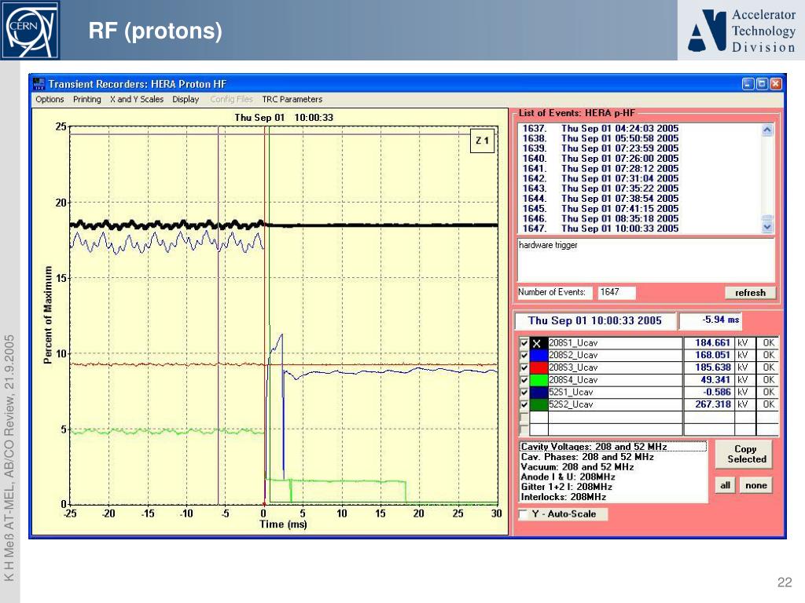
Task: Enable Y - Auto-Scale checkbox
Action: (x=524, y=514)
